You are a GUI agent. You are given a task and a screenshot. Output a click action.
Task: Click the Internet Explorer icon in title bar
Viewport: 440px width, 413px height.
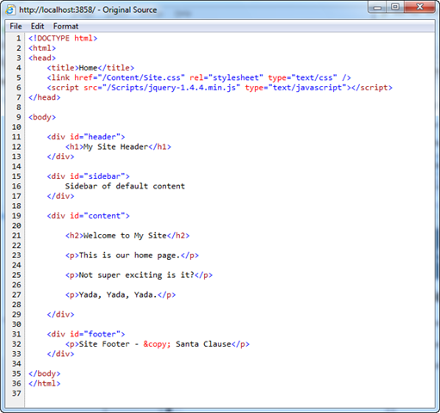pos(9,9)
